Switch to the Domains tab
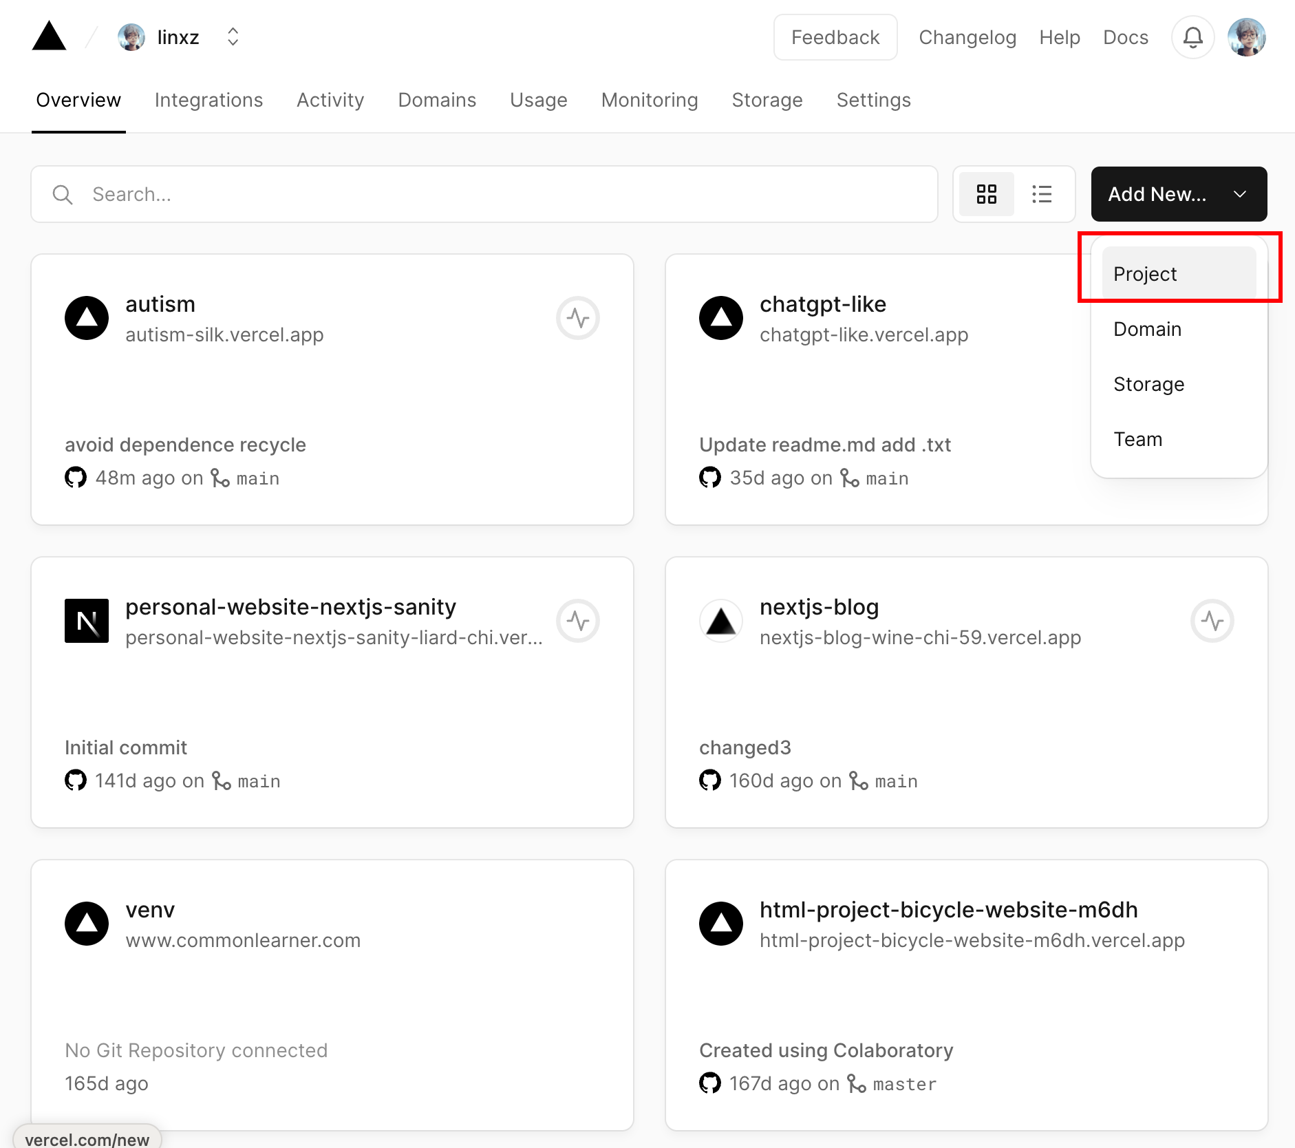 tap(437, 100)
